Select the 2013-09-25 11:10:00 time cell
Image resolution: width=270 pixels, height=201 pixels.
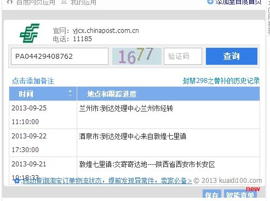tap(43, 115)
